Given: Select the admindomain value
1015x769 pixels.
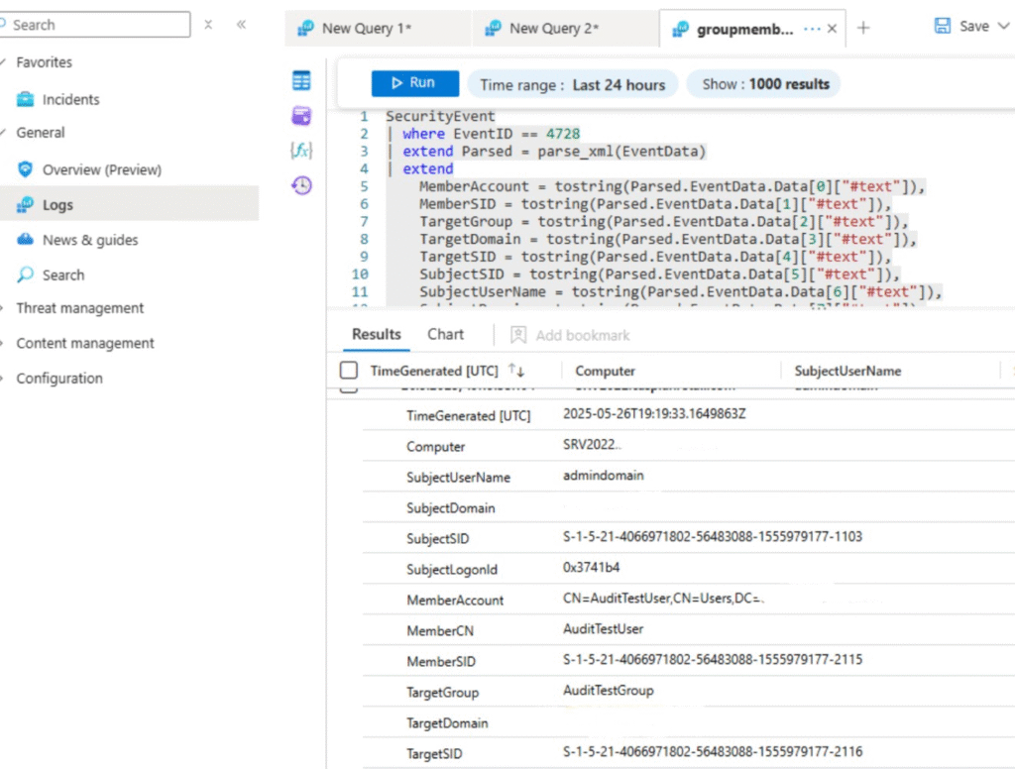Looking at the screenshot, I should click(x=604, y=475).
